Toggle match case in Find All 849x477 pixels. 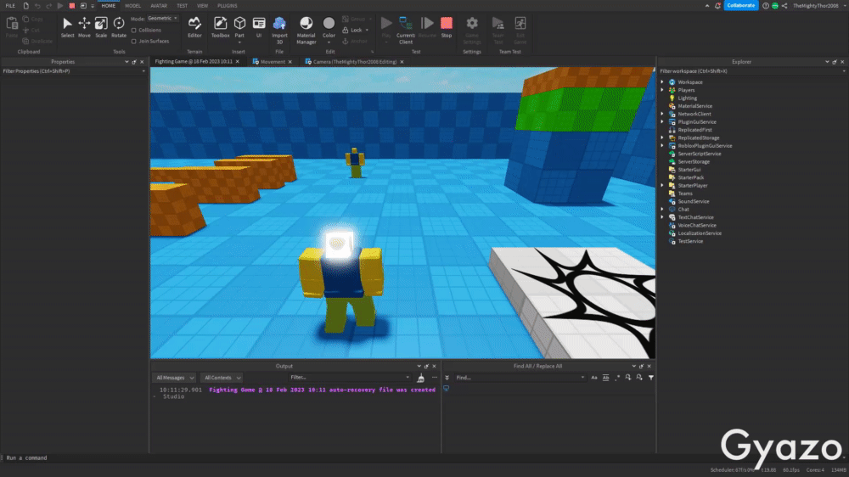594,378
